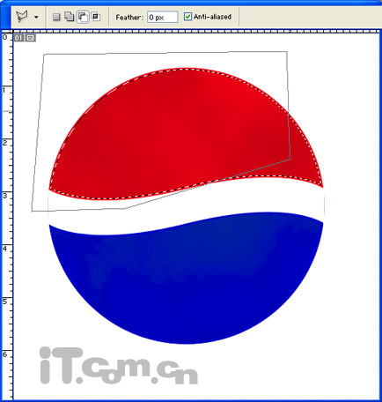
Task: Choose the Intersect with selection mode icon
Action: (95, 17)
